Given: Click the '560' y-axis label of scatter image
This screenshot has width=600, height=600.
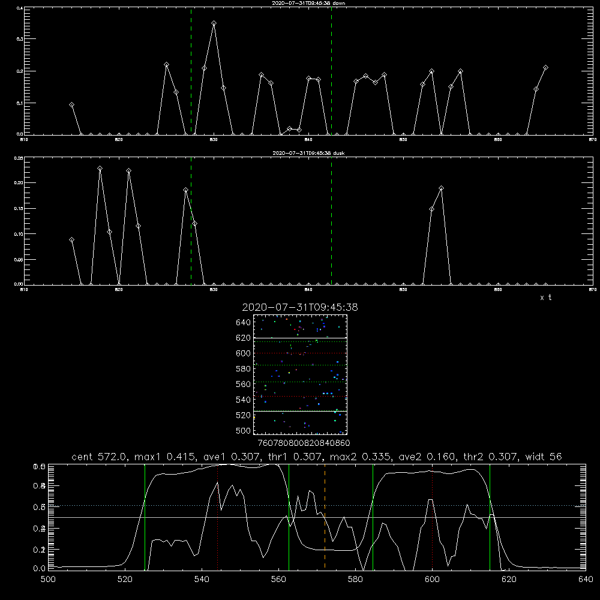Looking at the screenshot, I should pyautogui.click(x=244, y=384).
